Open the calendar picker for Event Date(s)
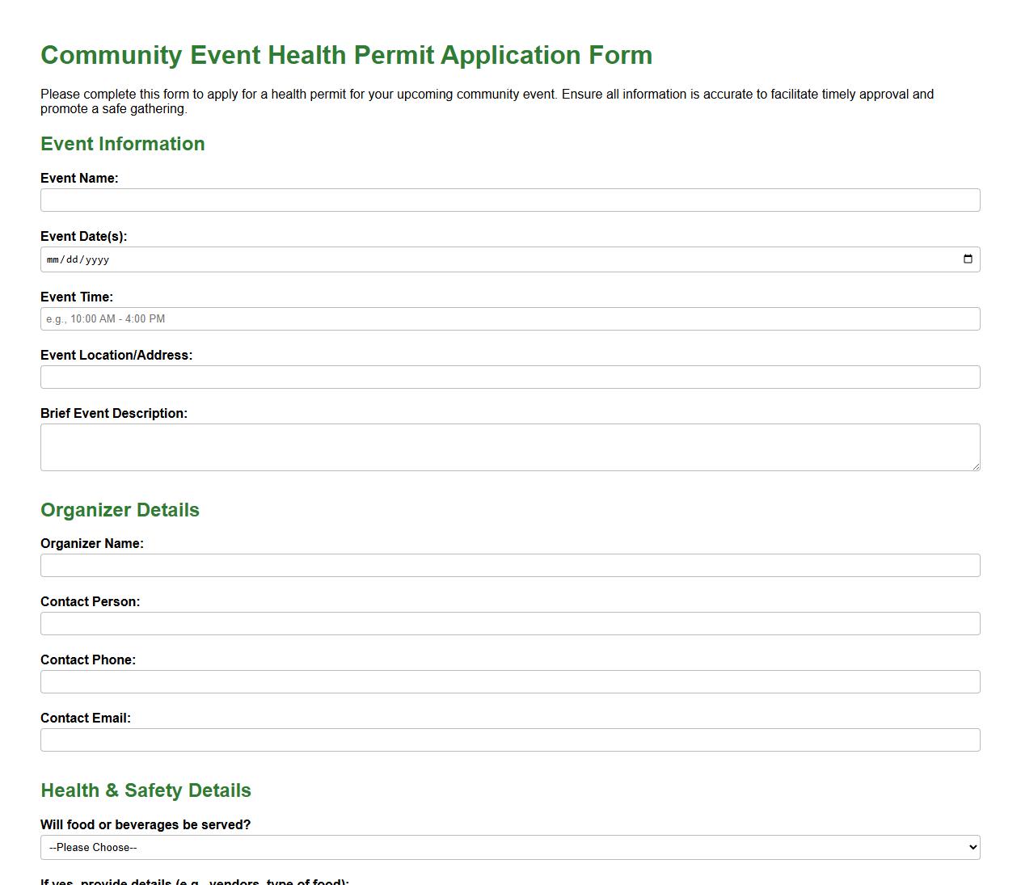This screenshot has width=1021, height=885. pyautogui.click(x=968, y=259)
